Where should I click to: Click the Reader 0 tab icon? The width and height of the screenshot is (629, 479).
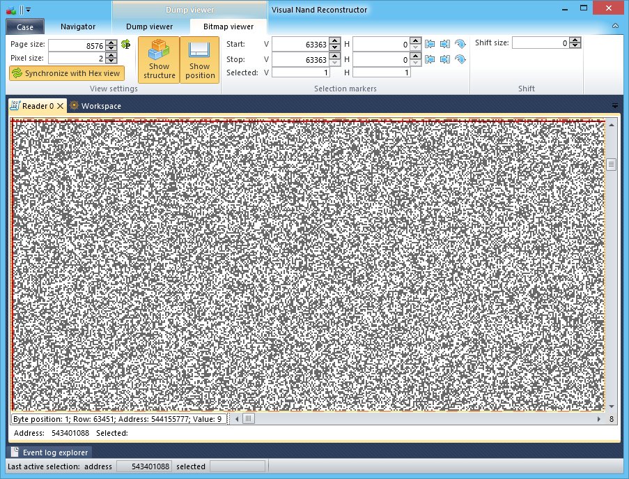pos(15,105)
